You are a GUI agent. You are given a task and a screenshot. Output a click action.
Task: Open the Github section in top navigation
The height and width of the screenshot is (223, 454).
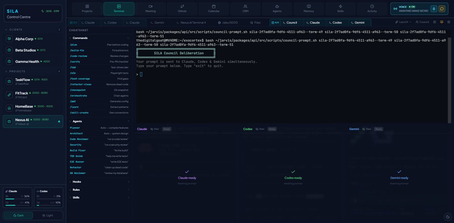pyautogui.click(x=182, y=9)
